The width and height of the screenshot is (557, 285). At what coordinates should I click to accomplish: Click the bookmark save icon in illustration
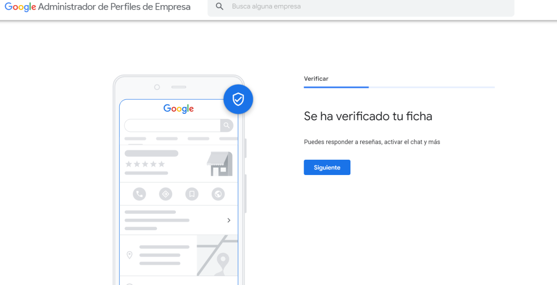coord(192,194)
